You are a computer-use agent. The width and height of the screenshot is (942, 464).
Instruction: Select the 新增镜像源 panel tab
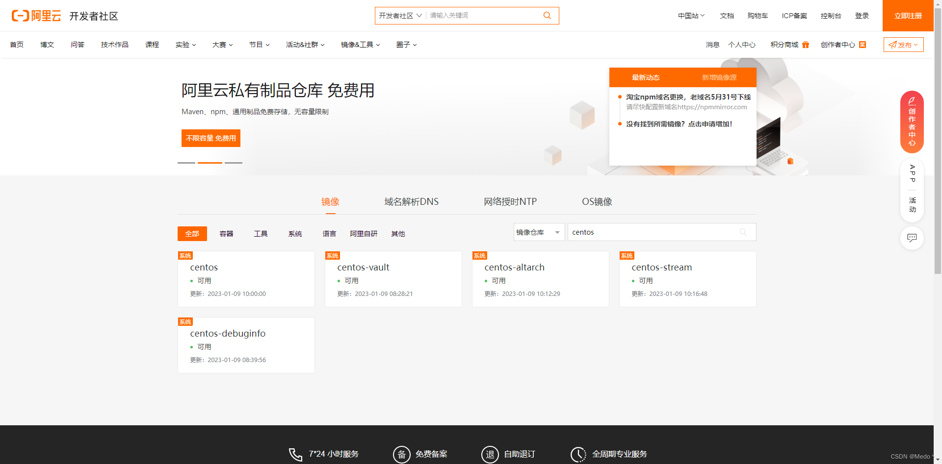(719, 77)
